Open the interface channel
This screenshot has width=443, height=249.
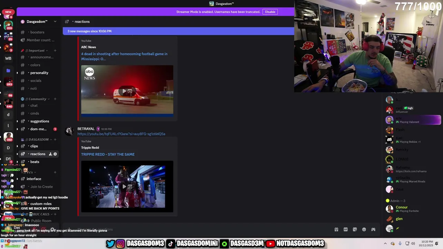pyautogui.click(x=38, y=179)
